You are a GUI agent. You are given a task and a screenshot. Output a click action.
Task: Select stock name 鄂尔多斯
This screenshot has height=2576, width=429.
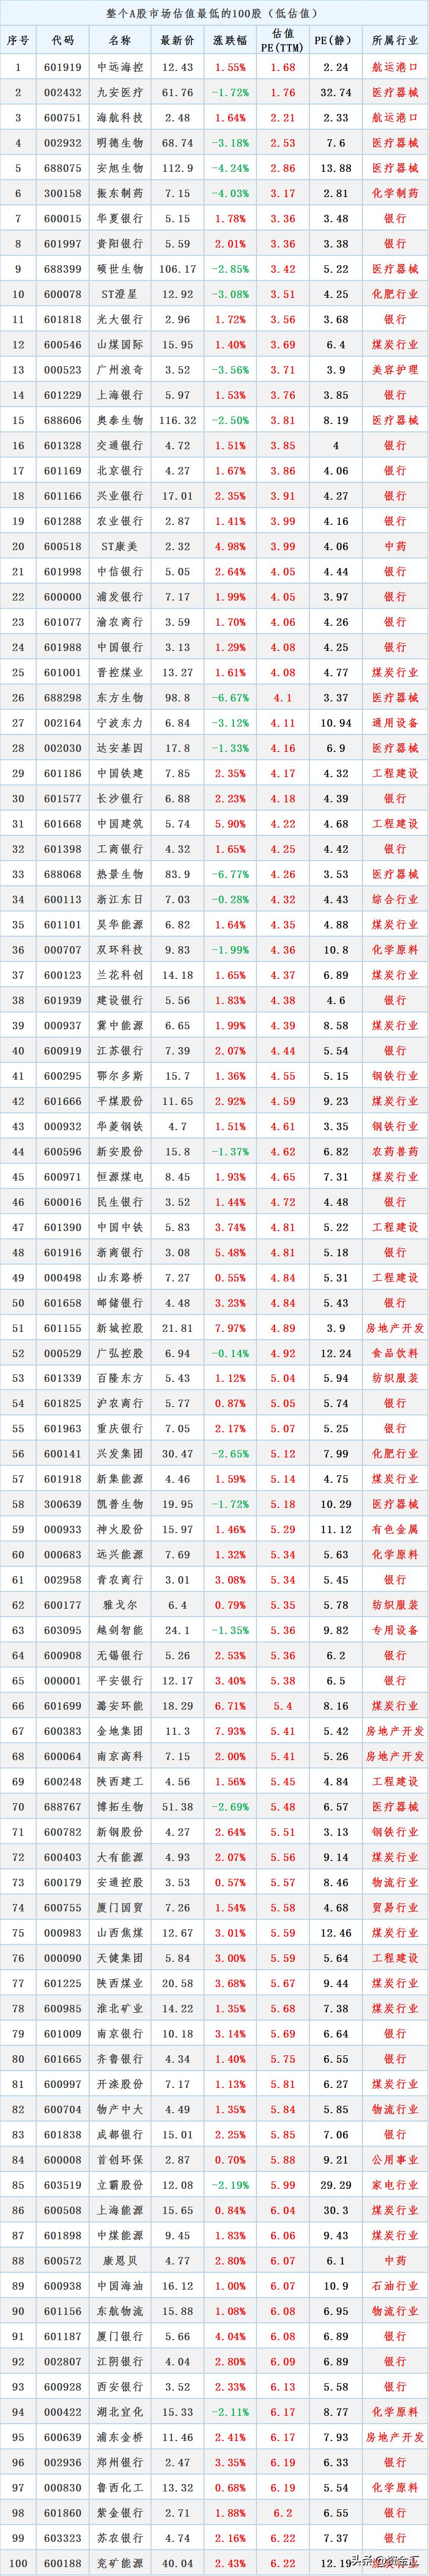(x=120, y=1075)
